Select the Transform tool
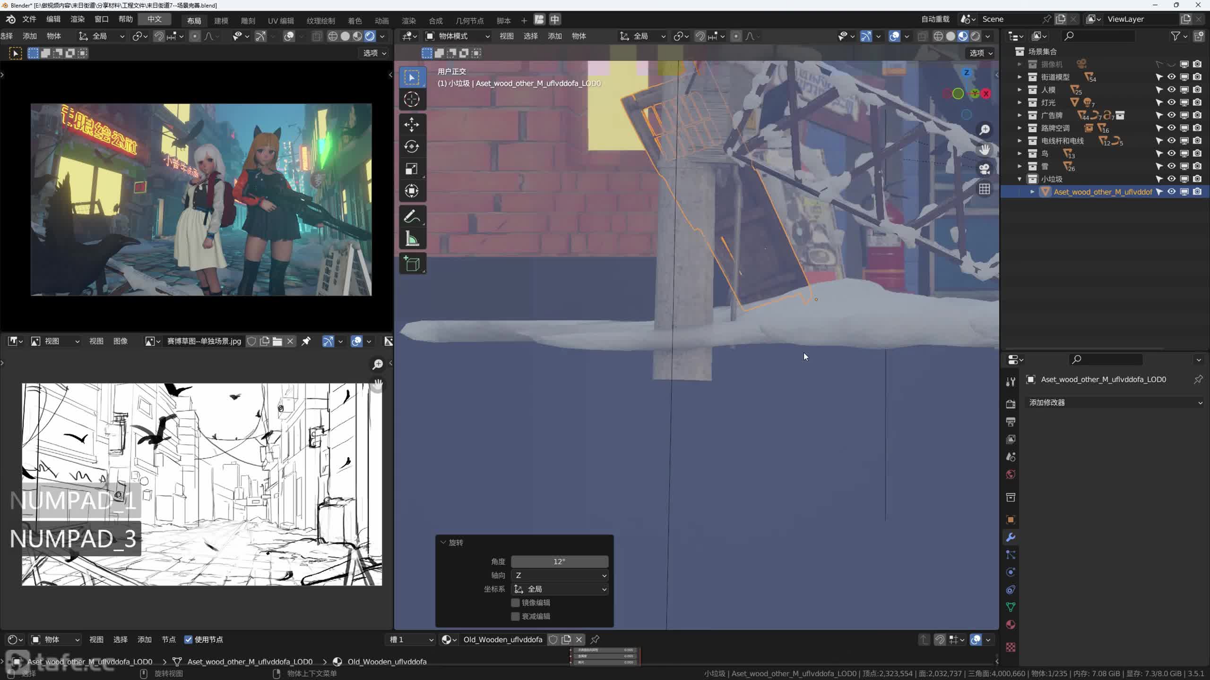 coord(412,191)
